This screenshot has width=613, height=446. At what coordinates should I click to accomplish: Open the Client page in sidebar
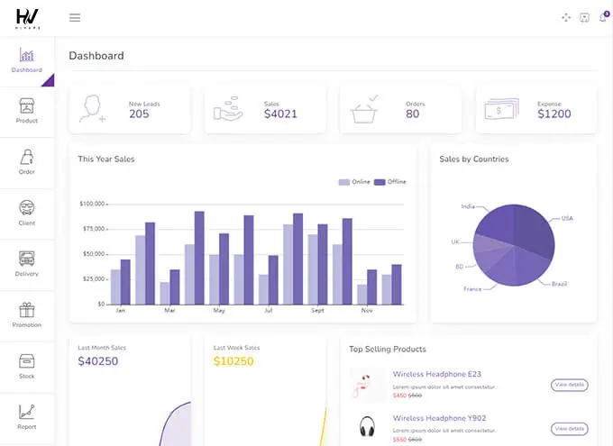click(x=26, y=214)
